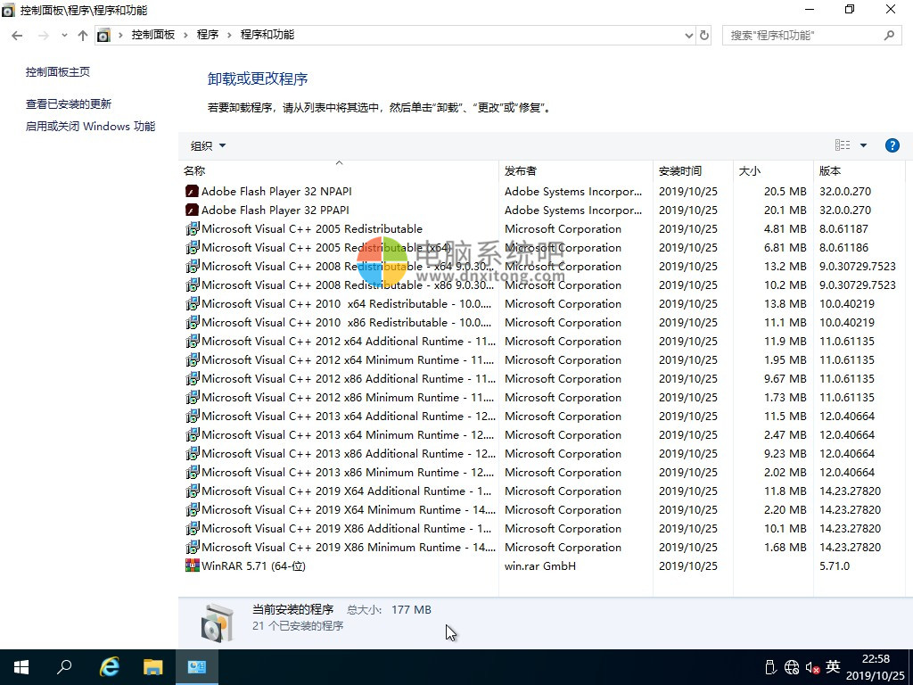Image resolution: width=913 pixels, height=685 pixels.
Task: Open the help question mark icon
Action: [x=892, y=145]
